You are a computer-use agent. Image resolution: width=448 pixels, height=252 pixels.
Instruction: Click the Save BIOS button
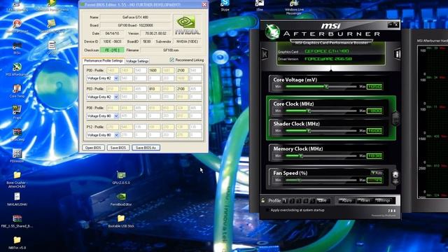pyautogui.click(x=118, y=148)
